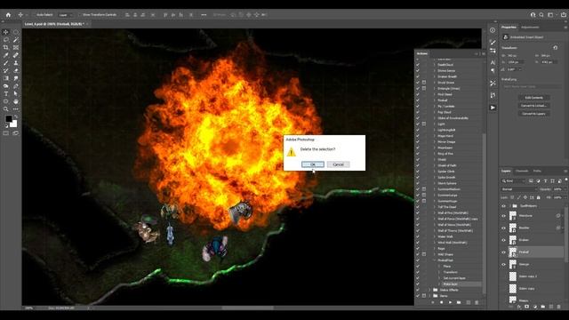Screen dimensions: 569x320
Task: Select the Type tool
Action: 6,94
